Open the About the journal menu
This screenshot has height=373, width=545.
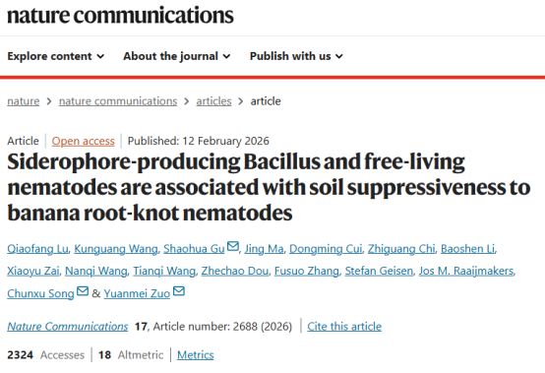pos(176,56)
